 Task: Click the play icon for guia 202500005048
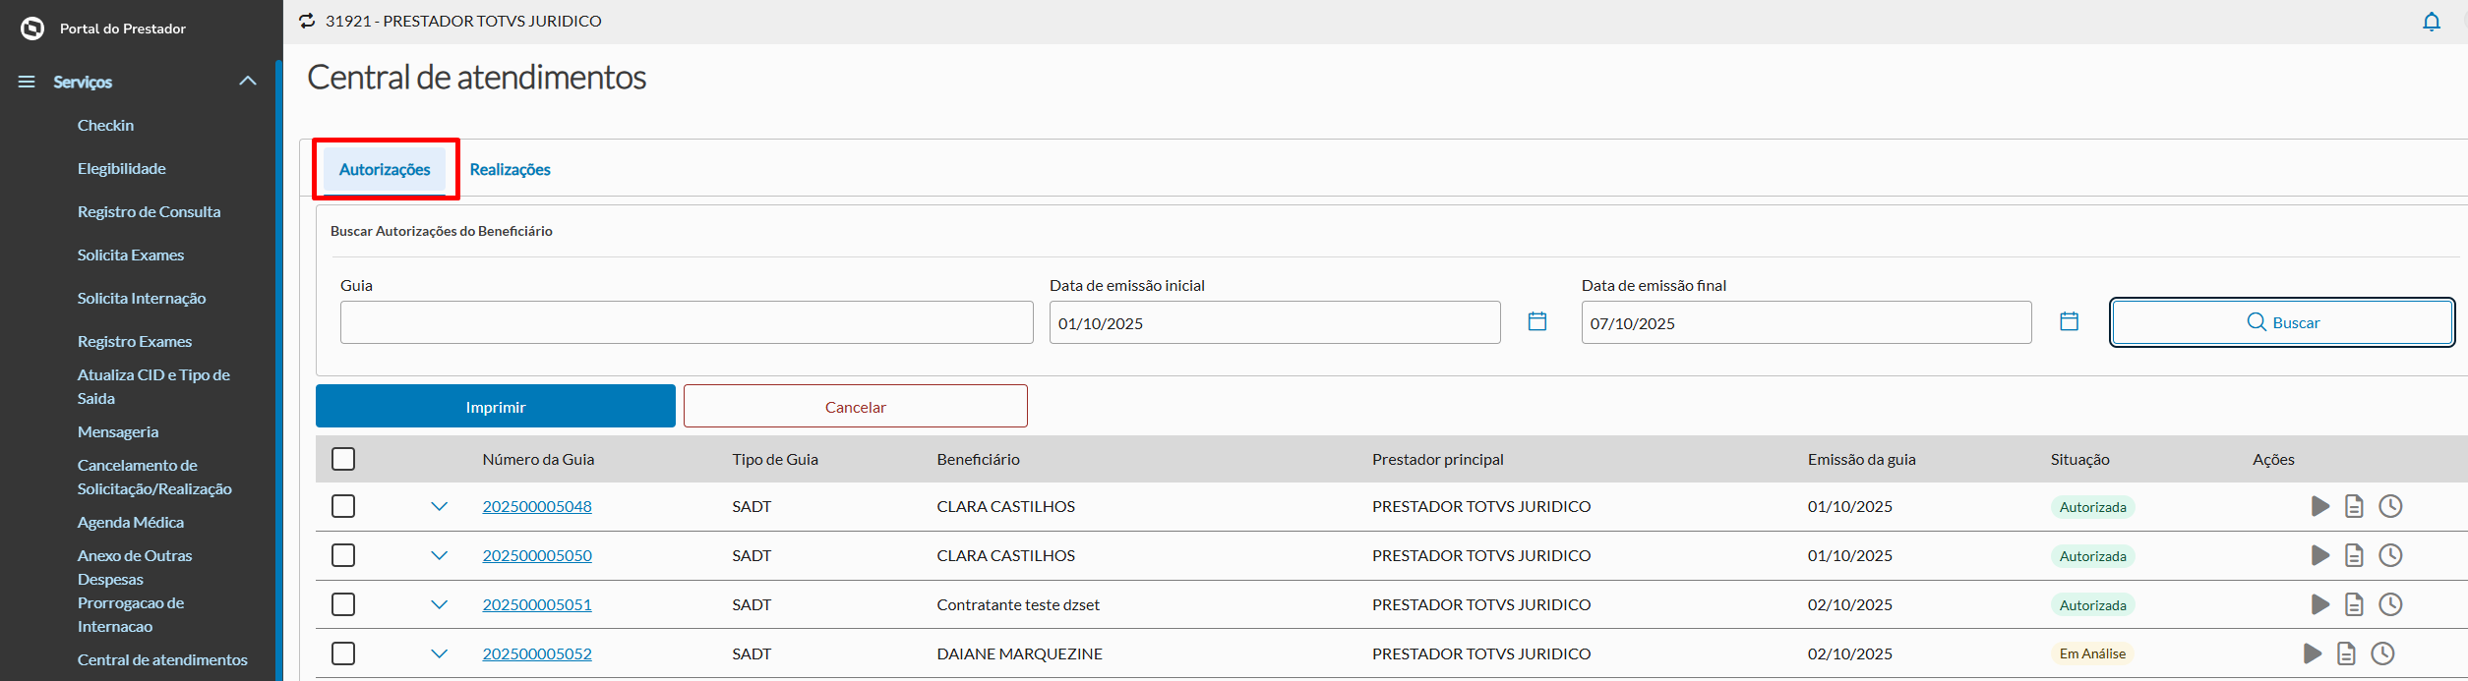(x=2319, y=506)
